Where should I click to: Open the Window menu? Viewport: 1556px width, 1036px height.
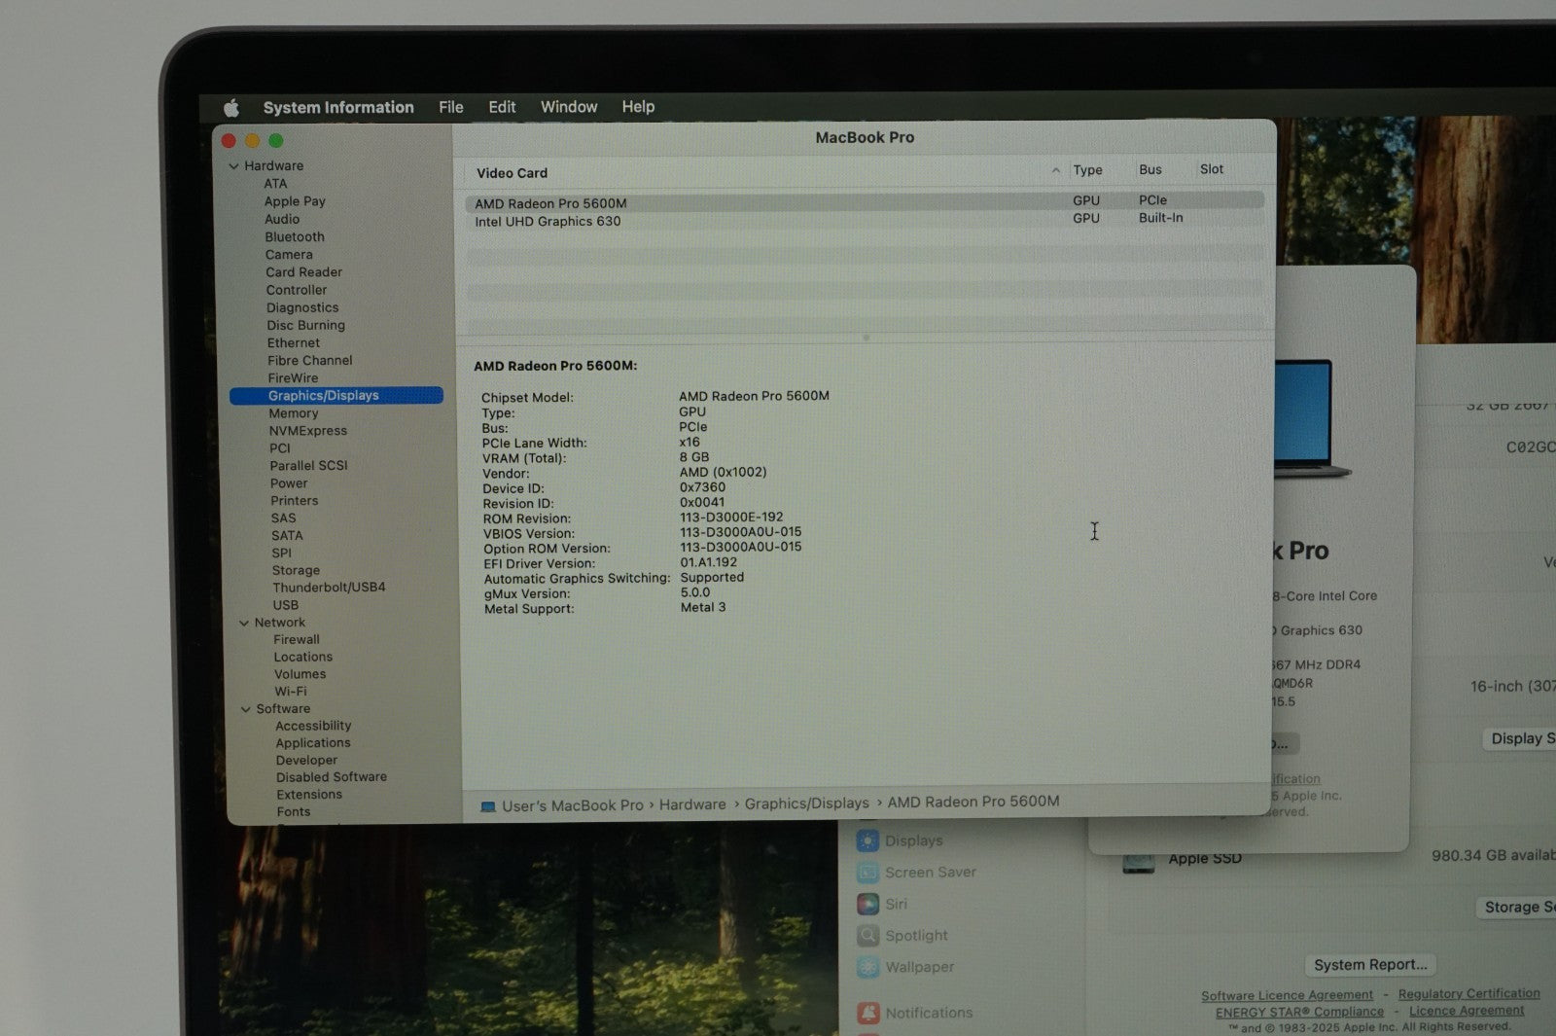[569, 107]
